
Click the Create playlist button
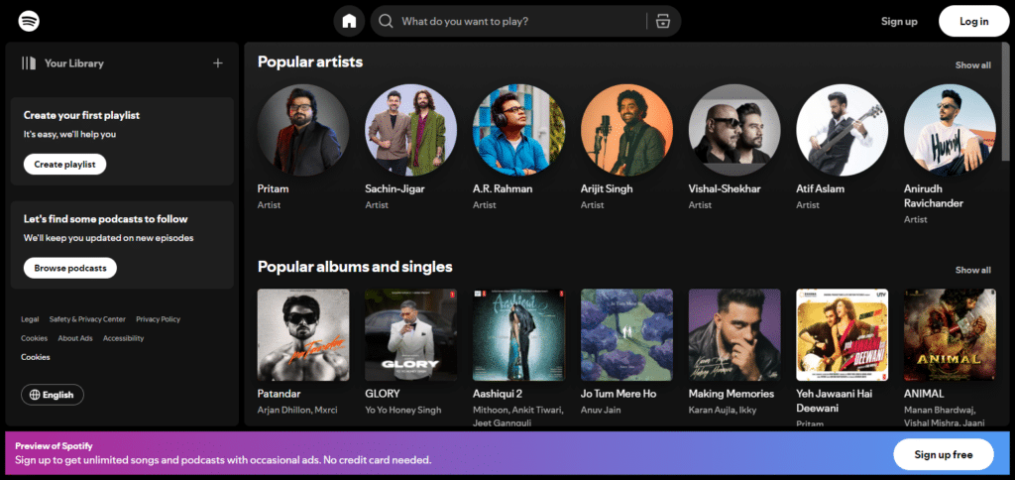click(64, 165)
